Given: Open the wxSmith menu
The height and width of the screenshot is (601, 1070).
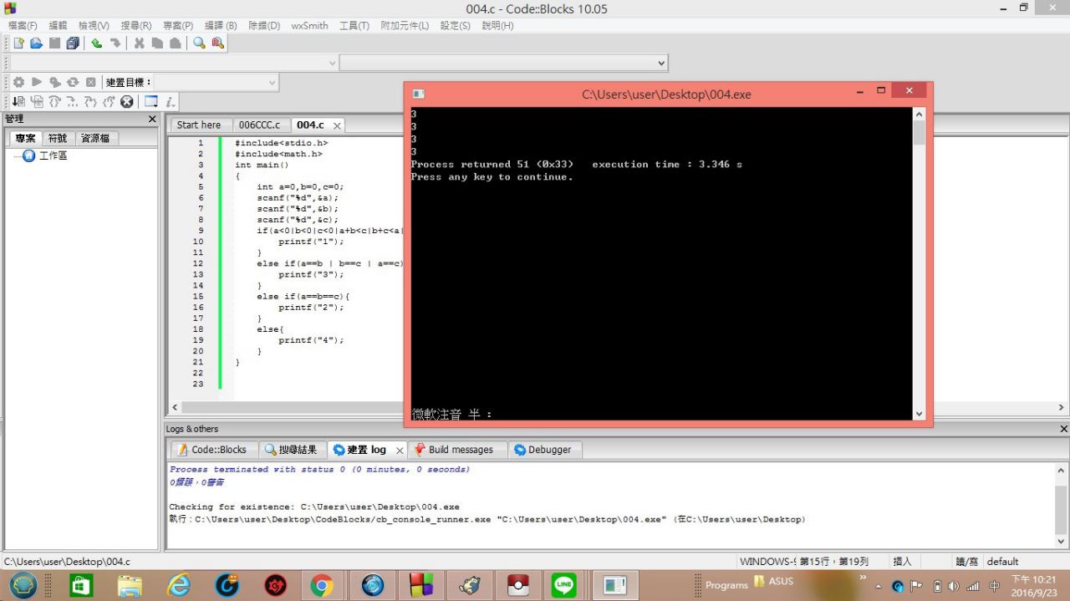Looking at the screenshot, I should coord(309,26).
